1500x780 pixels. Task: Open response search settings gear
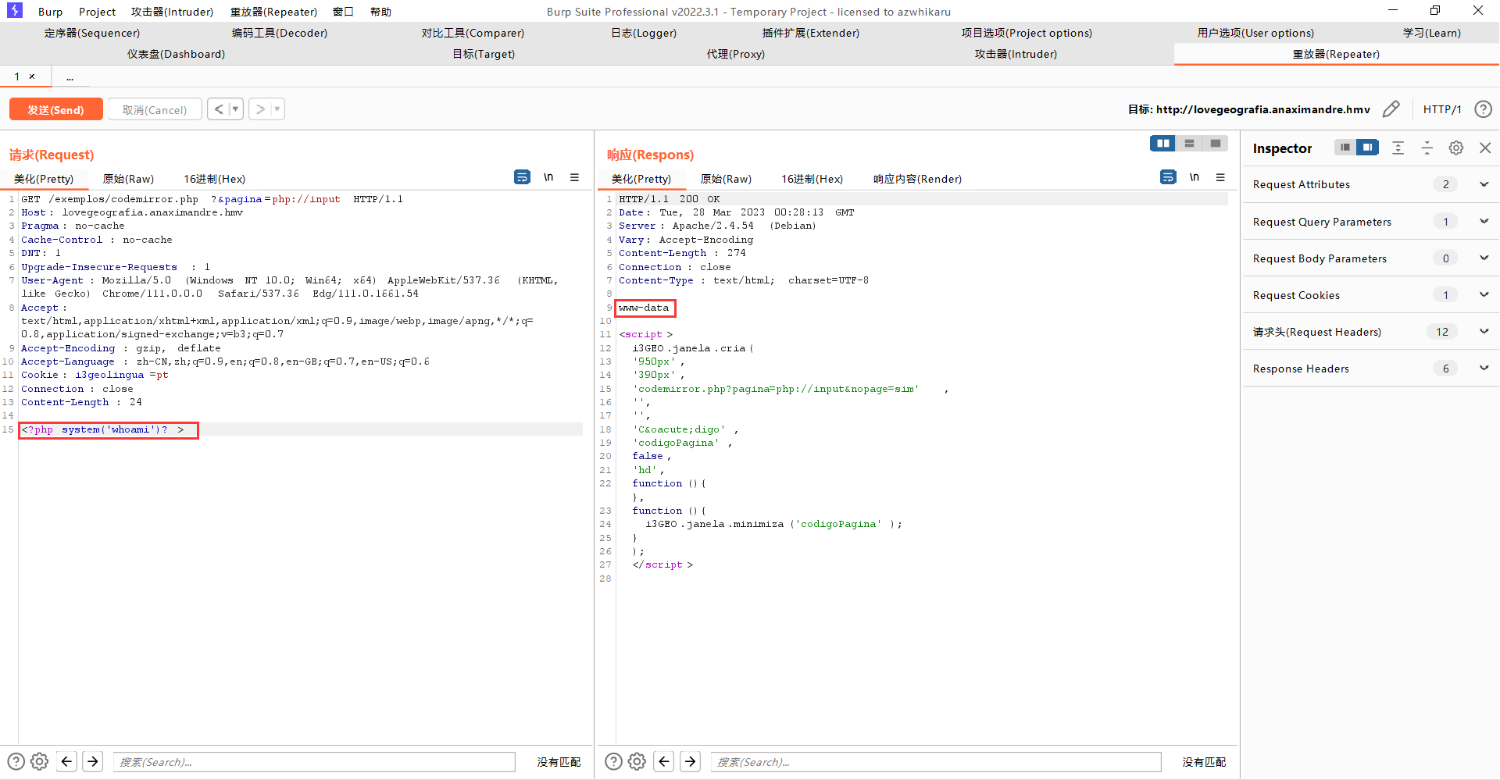637,761
